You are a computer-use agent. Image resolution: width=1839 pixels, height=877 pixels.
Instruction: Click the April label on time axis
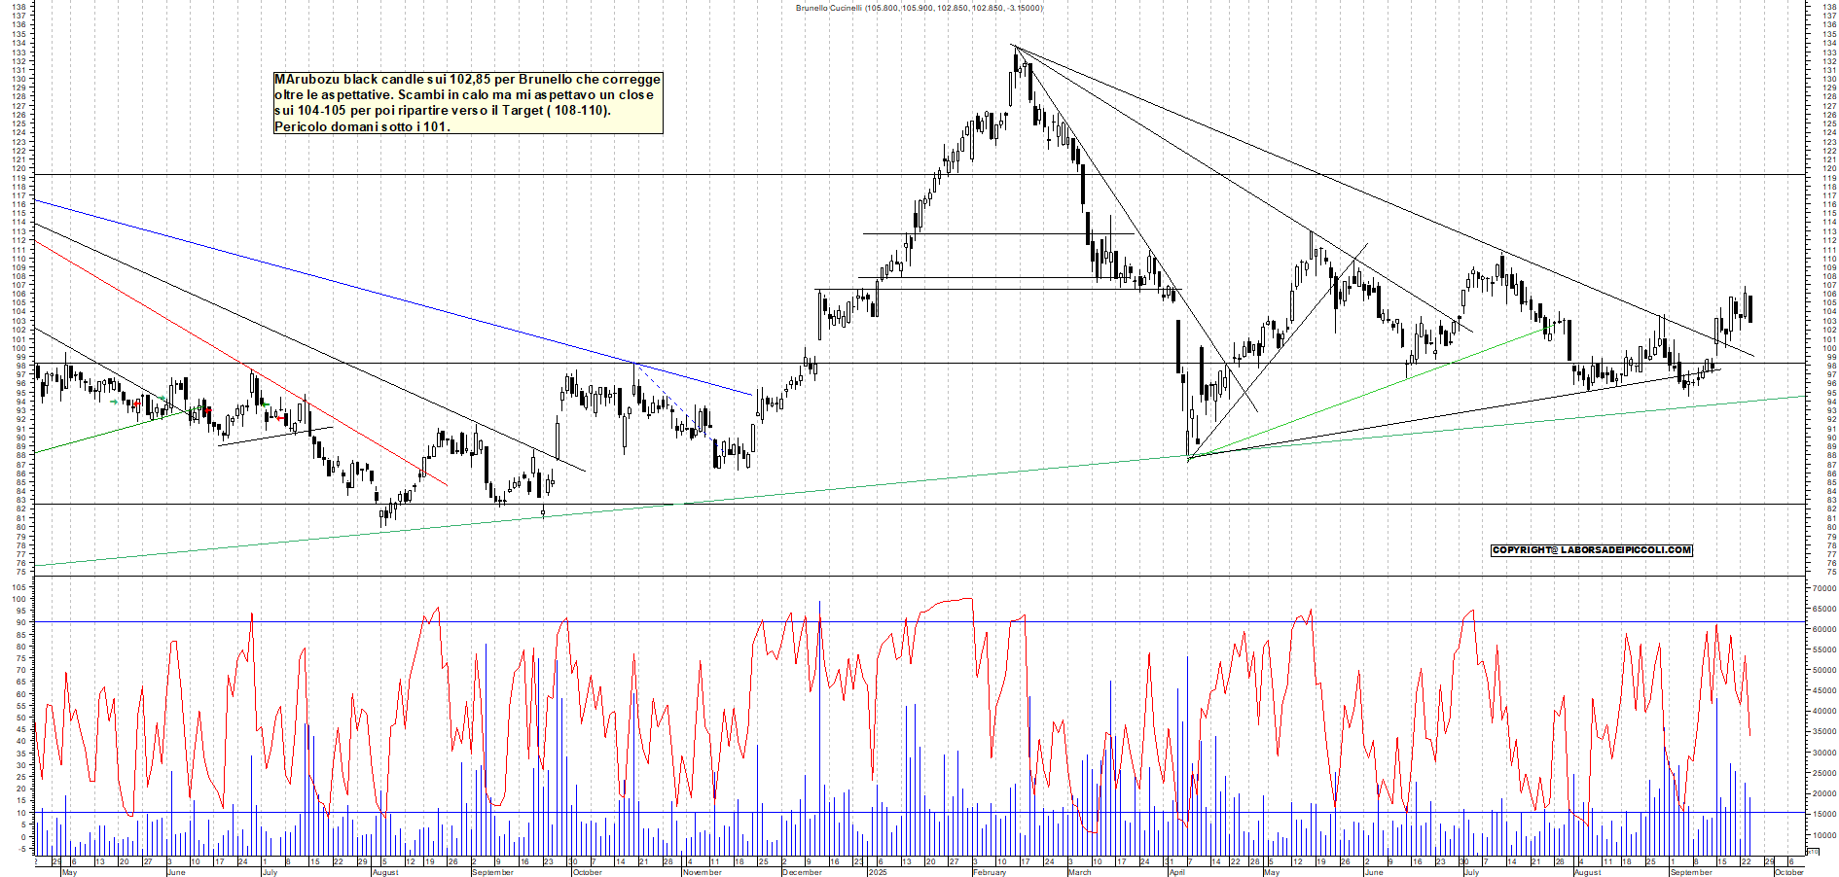[1177, 872]
